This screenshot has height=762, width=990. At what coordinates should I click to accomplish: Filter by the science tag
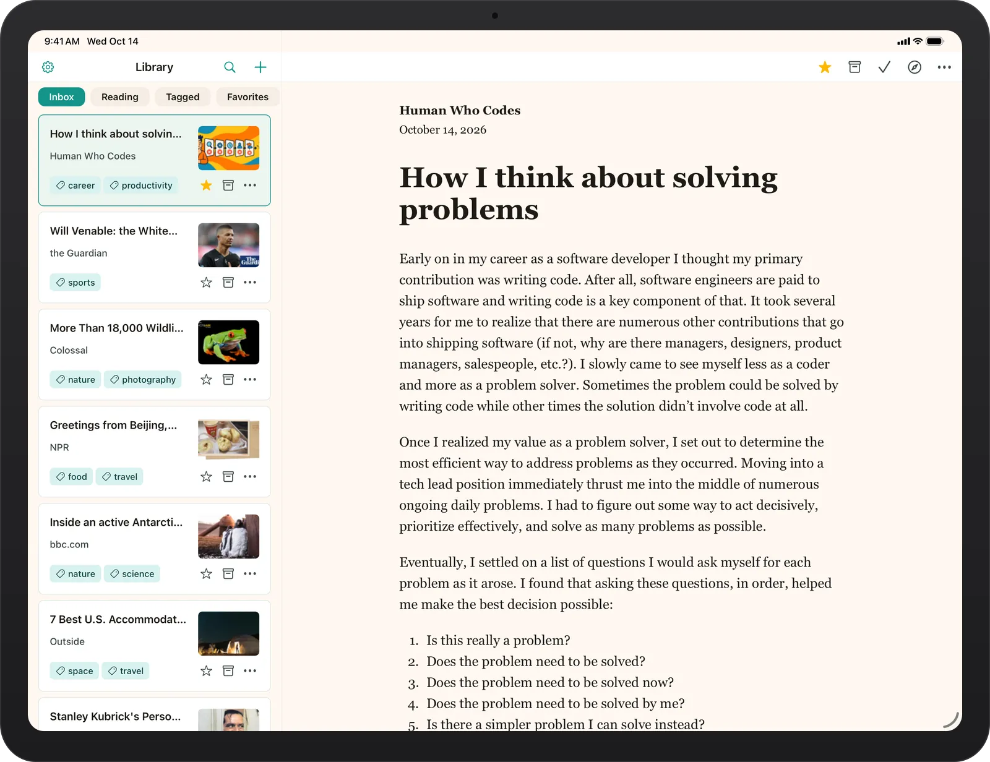pyautogui.click(x=132, y=573)
